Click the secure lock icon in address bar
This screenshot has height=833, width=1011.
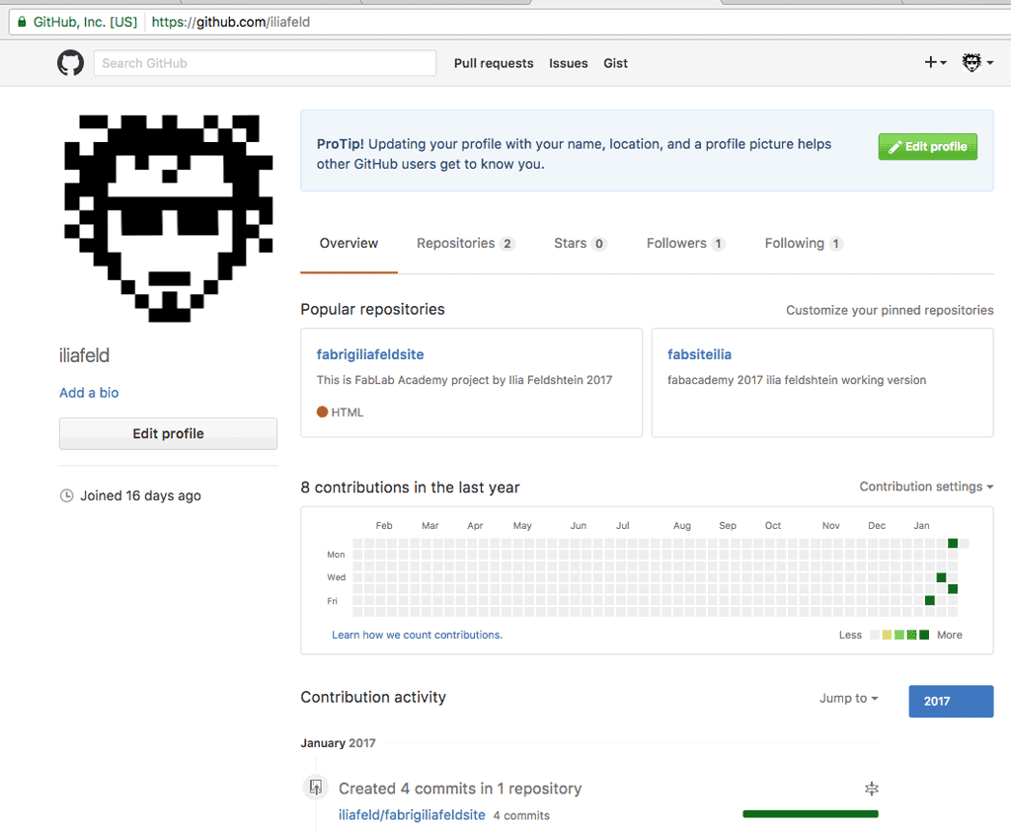[22, 22]
